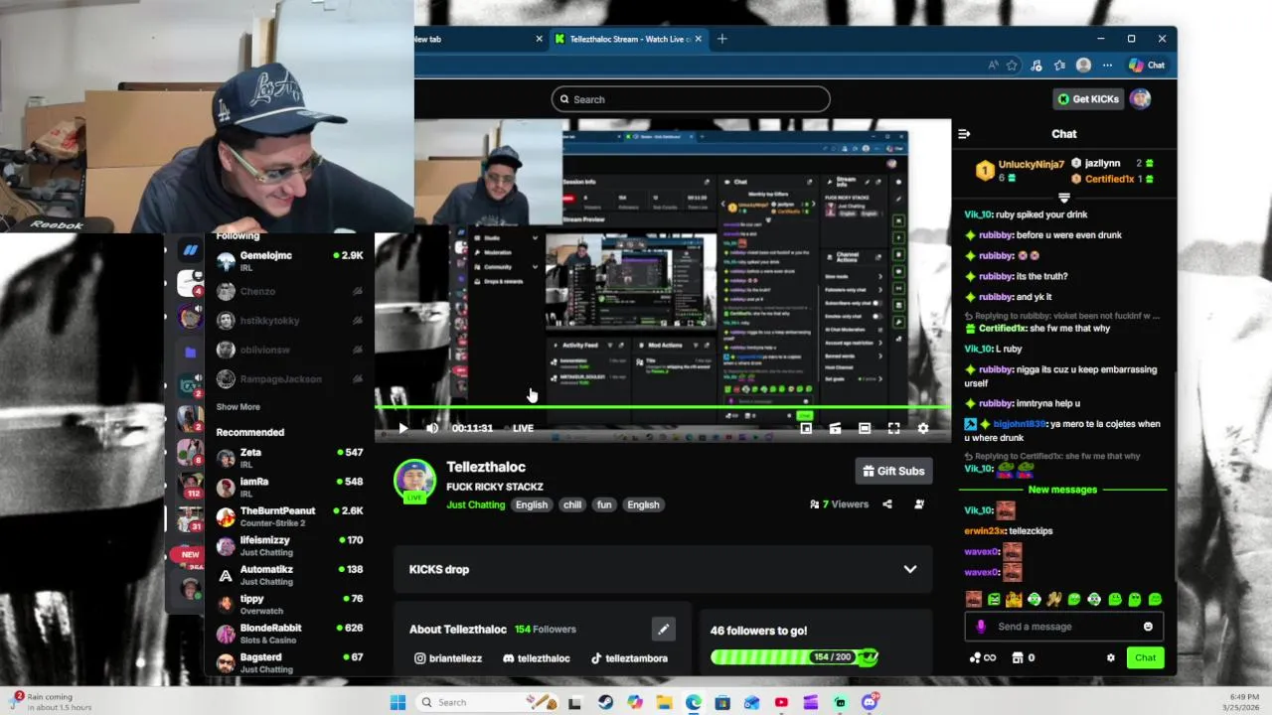Click the Get KICKs button
Viewport: 1272px width, 715px height.
point(1088,99)
